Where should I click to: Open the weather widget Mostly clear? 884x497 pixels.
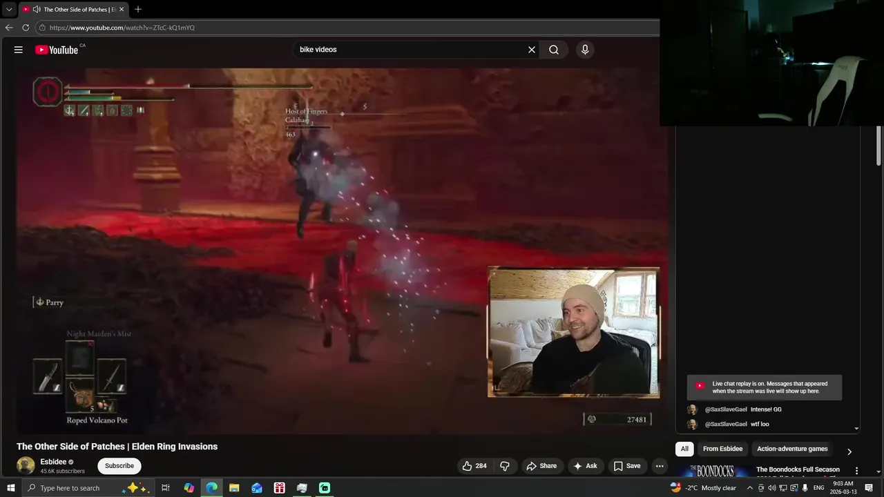tap(703, 488)
